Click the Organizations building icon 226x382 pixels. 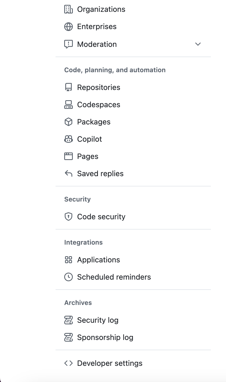coord(69,9)
